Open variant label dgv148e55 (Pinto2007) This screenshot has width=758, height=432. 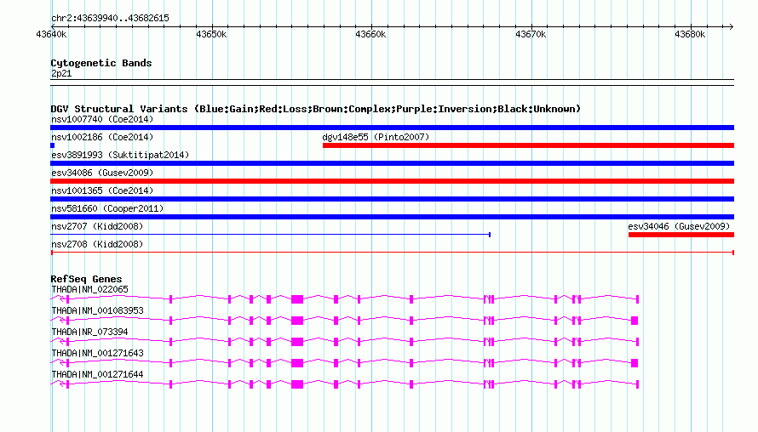tap(376, 137)
